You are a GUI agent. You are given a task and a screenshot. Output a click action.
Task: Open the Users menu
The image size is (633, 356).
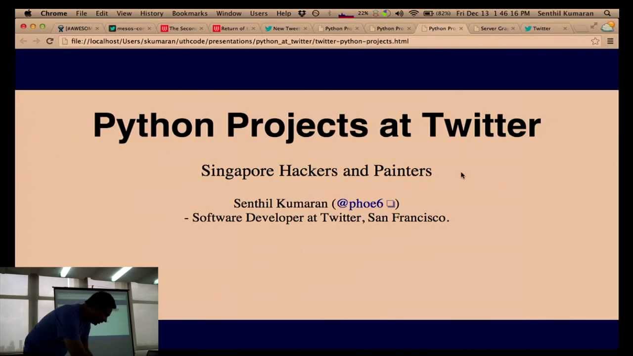[x=259, y=13]
